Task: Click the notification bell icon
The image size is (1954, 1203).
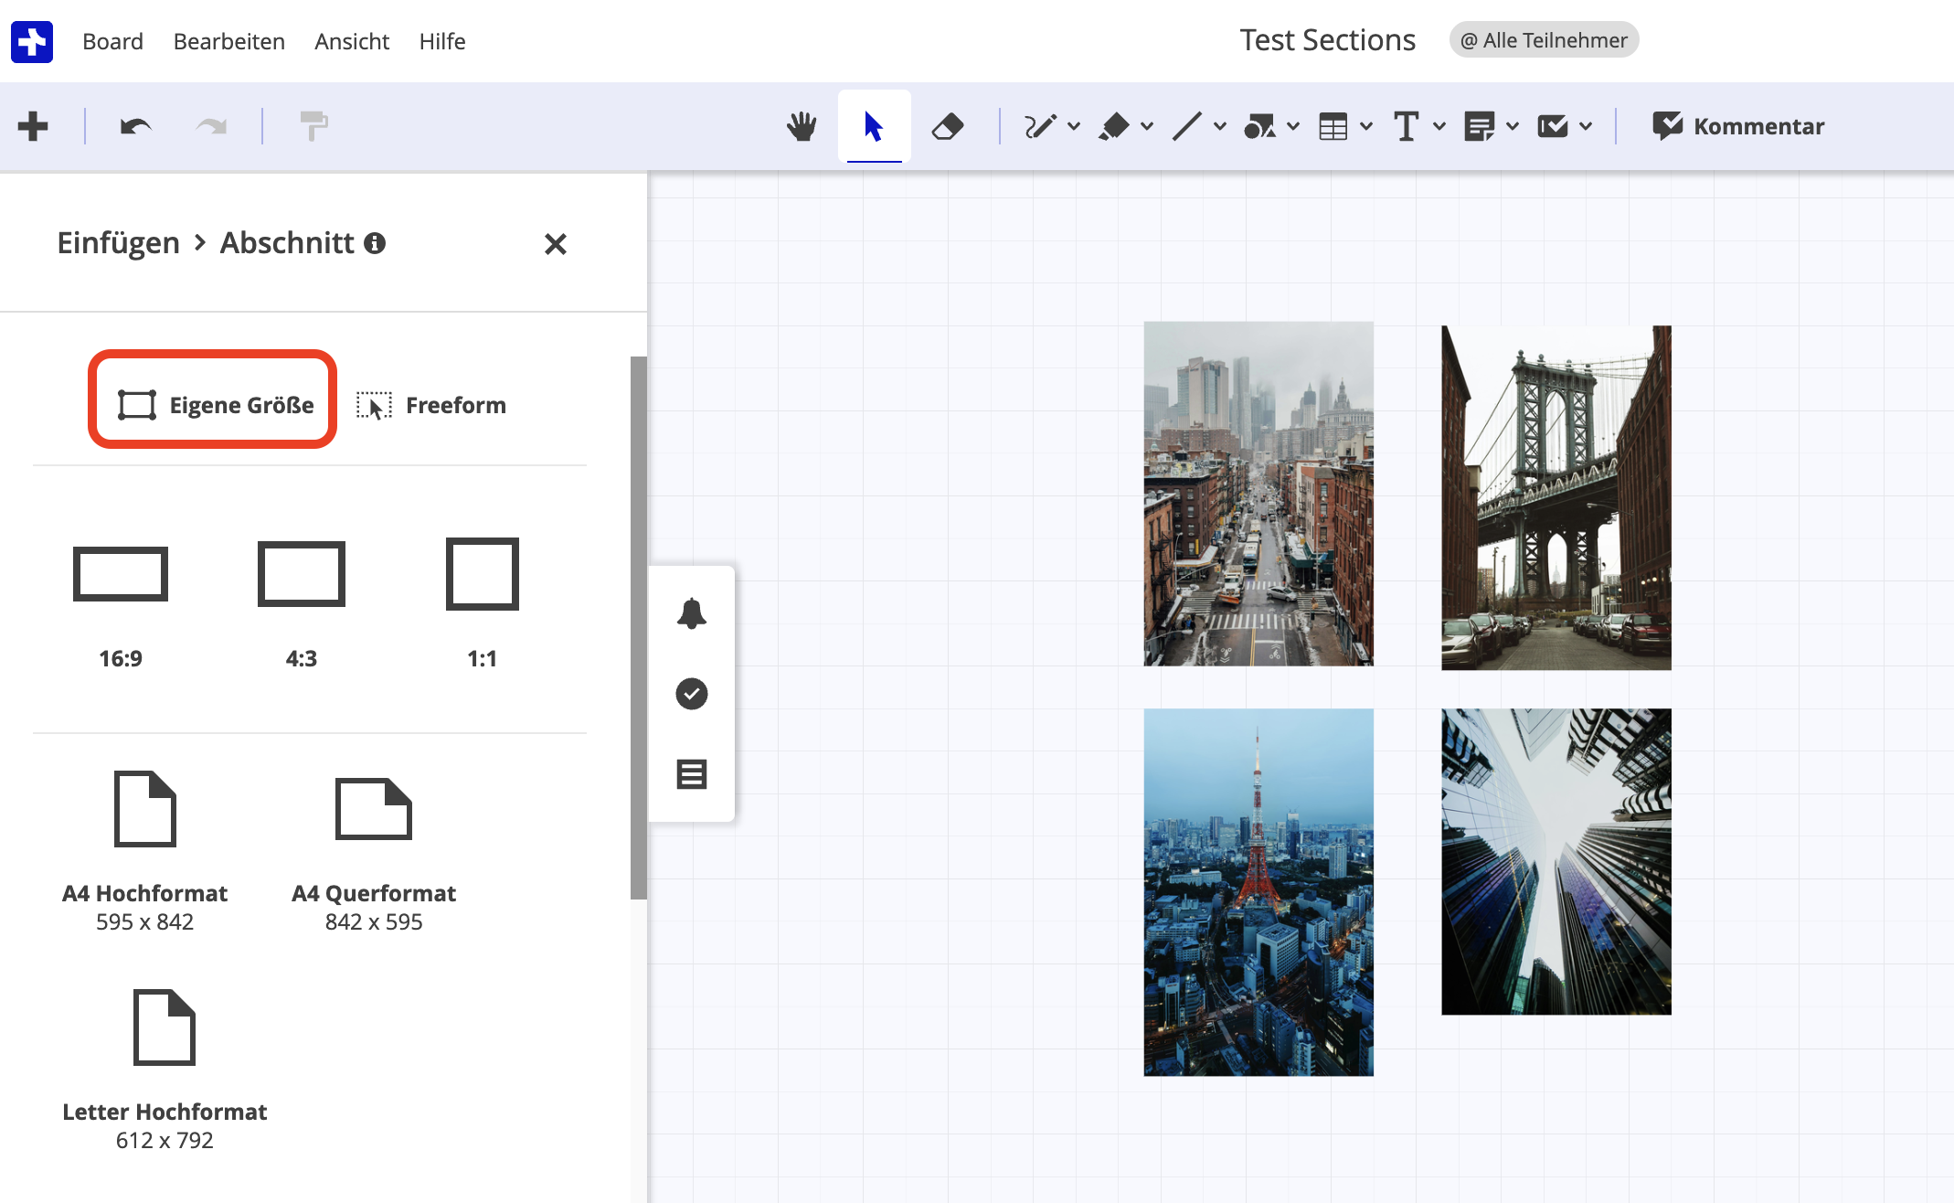Action: [x=692, y=614]
